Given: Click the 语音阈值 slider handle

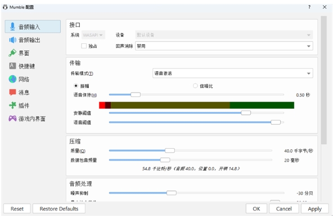Looking at the screenshot, I should tap(276, 122).
